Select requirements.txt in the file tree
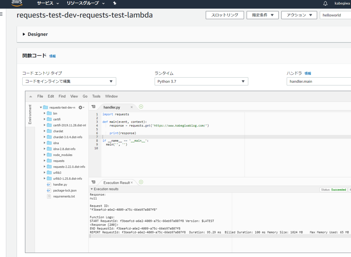Screen dimensions: 351x257 pyautogui.click(x=64, y=196)
